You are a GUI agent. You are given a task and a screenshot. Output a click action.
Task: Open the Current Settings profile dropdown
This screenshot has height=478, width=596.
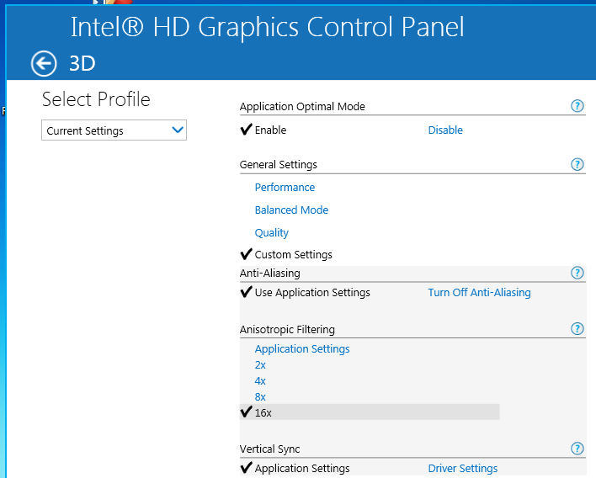click(x=114, y=130)
